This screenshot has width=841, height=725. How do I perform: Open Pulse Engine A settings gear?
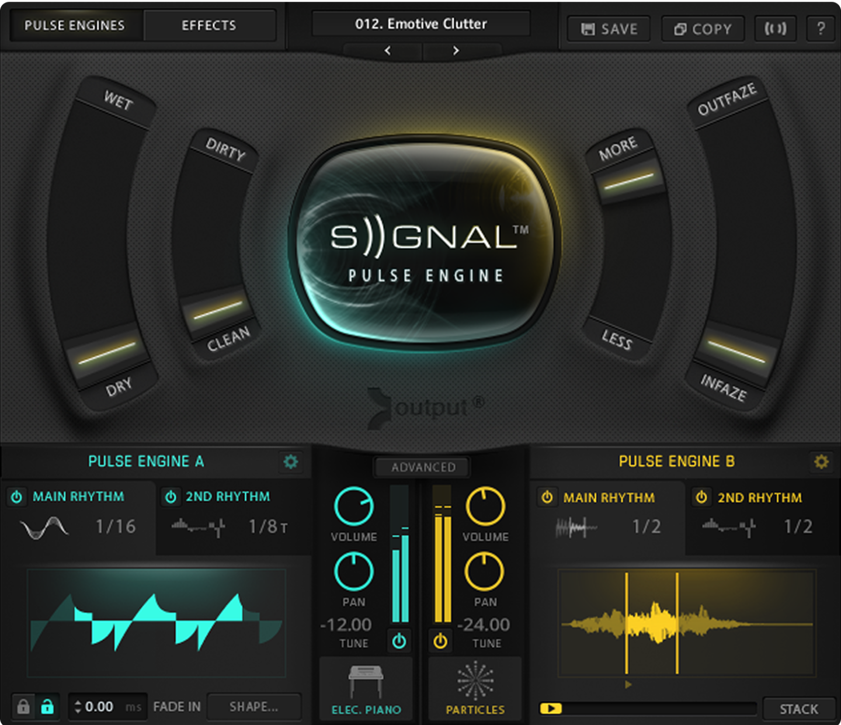click(x=290, y=462)
